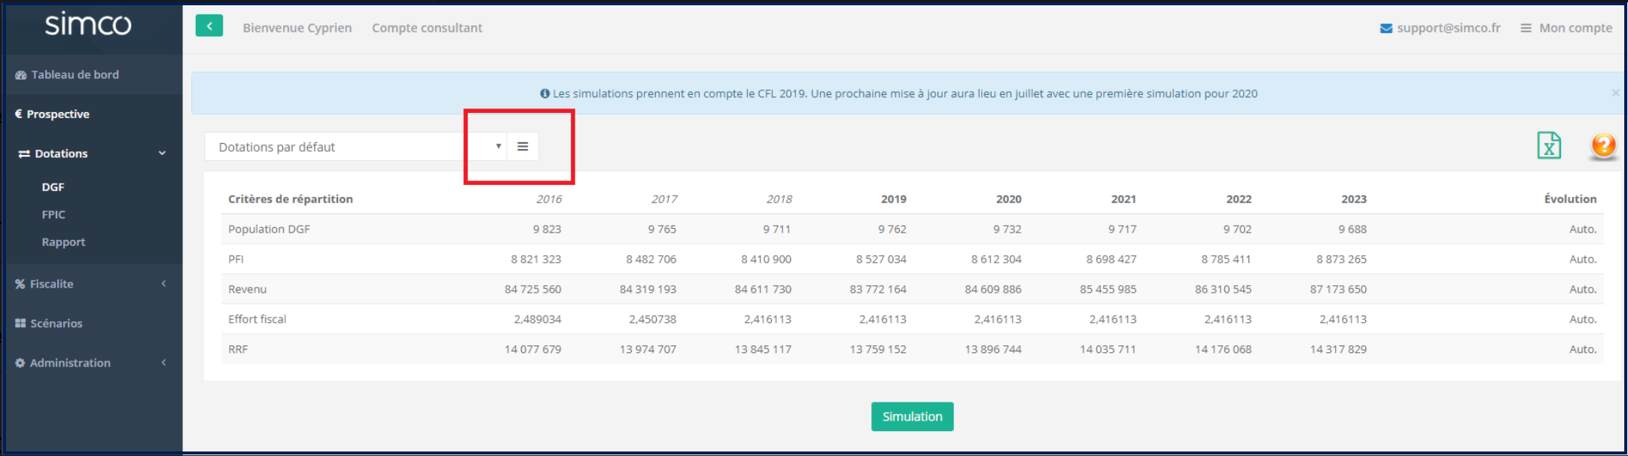Click the support@simco.fr email link
The image size is (1628, 456).
click(1448, 28)
